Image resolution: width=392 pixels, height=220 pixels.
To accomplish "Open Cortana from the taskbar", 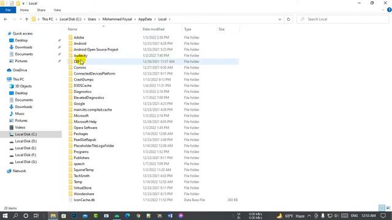I will click(26, 216).
